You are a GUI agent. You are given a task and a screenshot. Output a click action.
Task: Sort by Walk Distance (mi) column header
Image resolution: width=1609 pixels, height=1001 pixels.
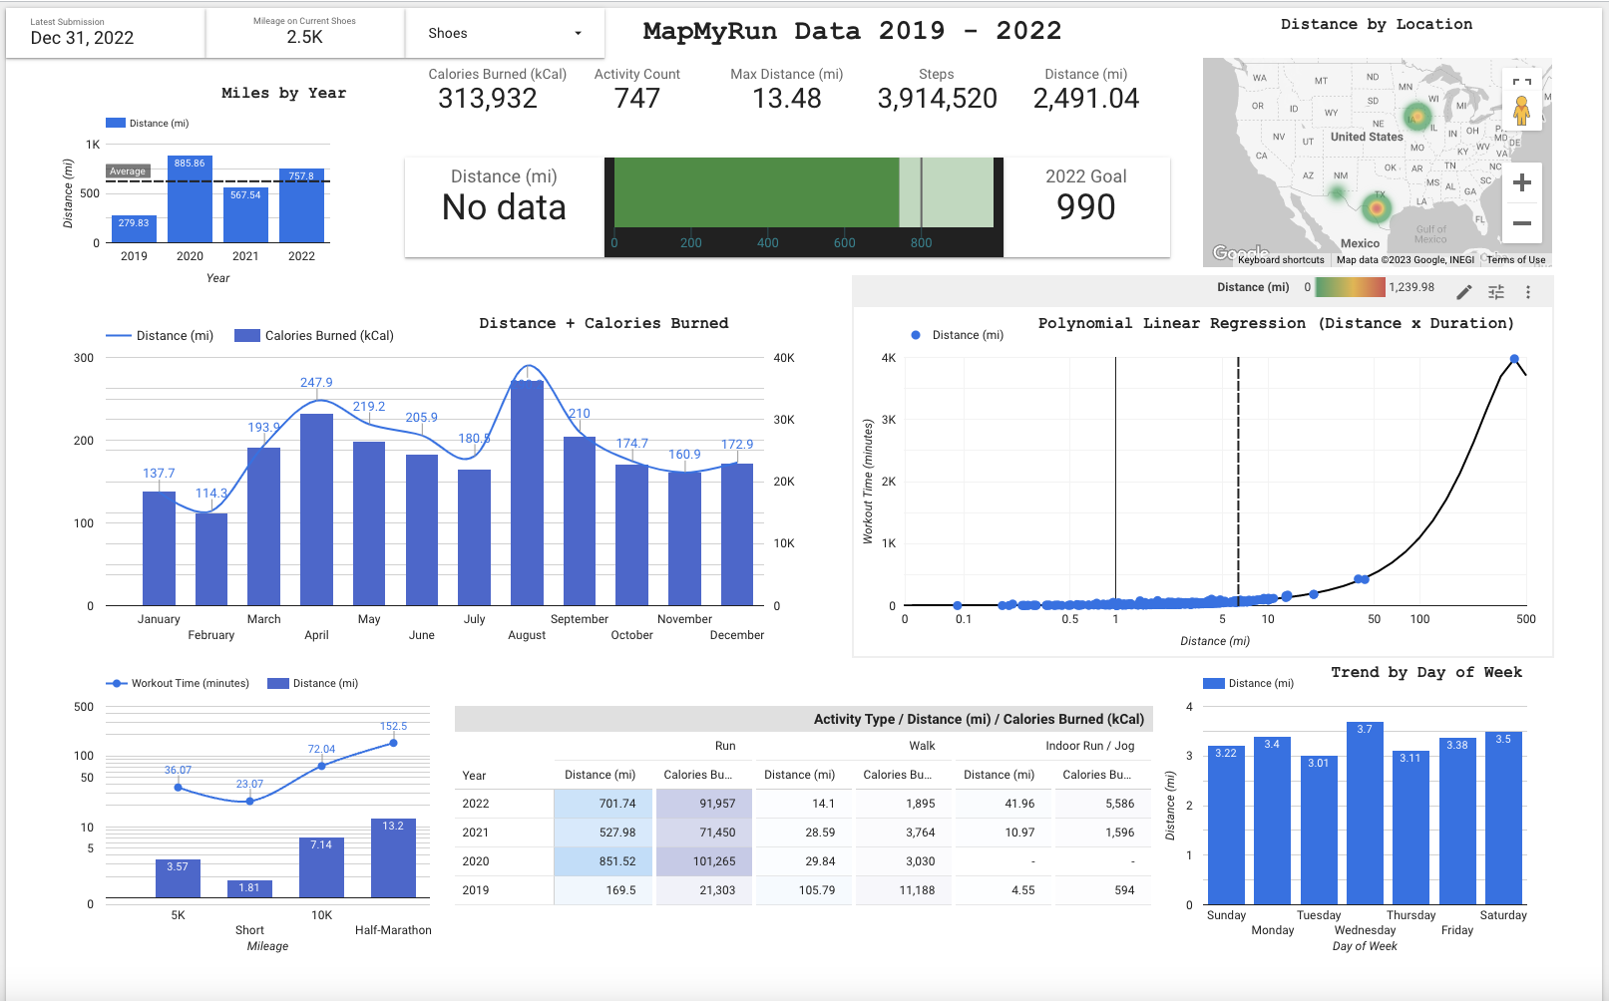pos(799,775)
